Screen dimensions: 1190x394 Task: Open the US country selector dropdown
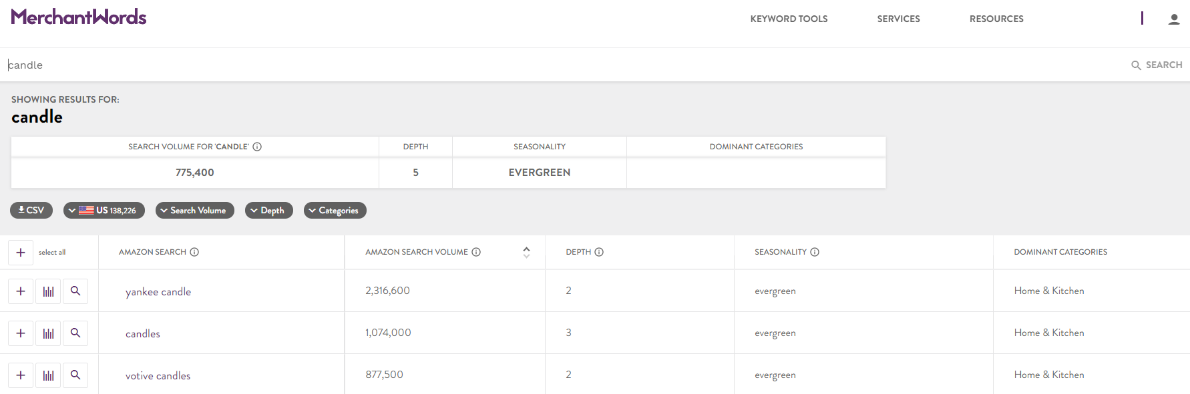pos(104,211)
